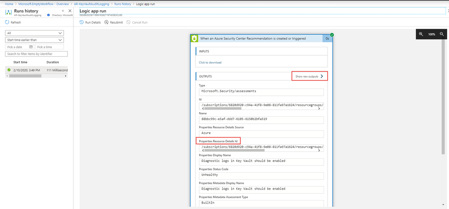The height and width of the screenshot is (209, 449).
Task: Click the Cancel Run icon
Action: [x=128, y=22]
